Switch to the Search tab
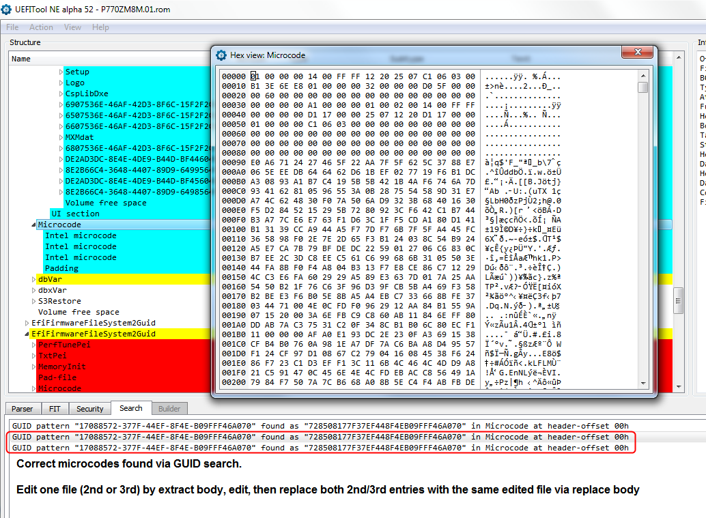The image size is (706, 518). (131, 407)
